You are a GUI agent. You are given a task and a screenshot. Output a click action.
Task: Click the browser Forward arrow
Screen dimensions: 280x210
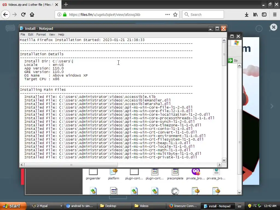[x=14, y=14]
